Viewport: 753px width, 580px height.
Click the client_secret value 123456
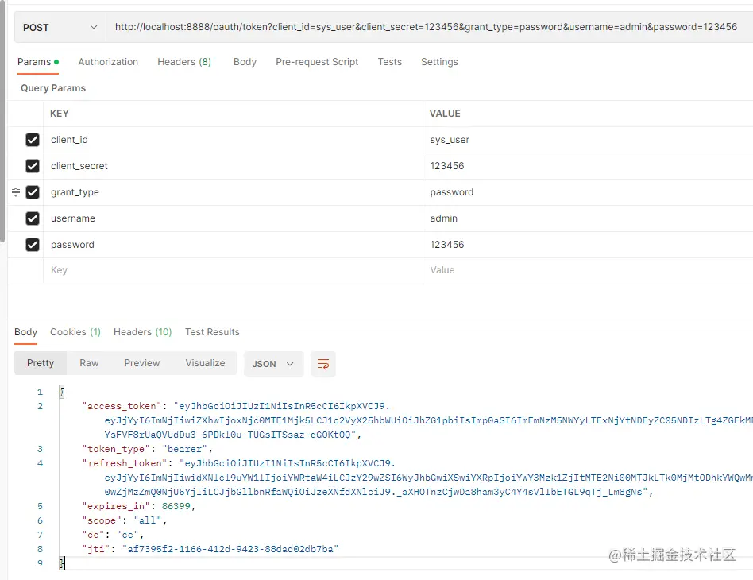pos(588,166)
